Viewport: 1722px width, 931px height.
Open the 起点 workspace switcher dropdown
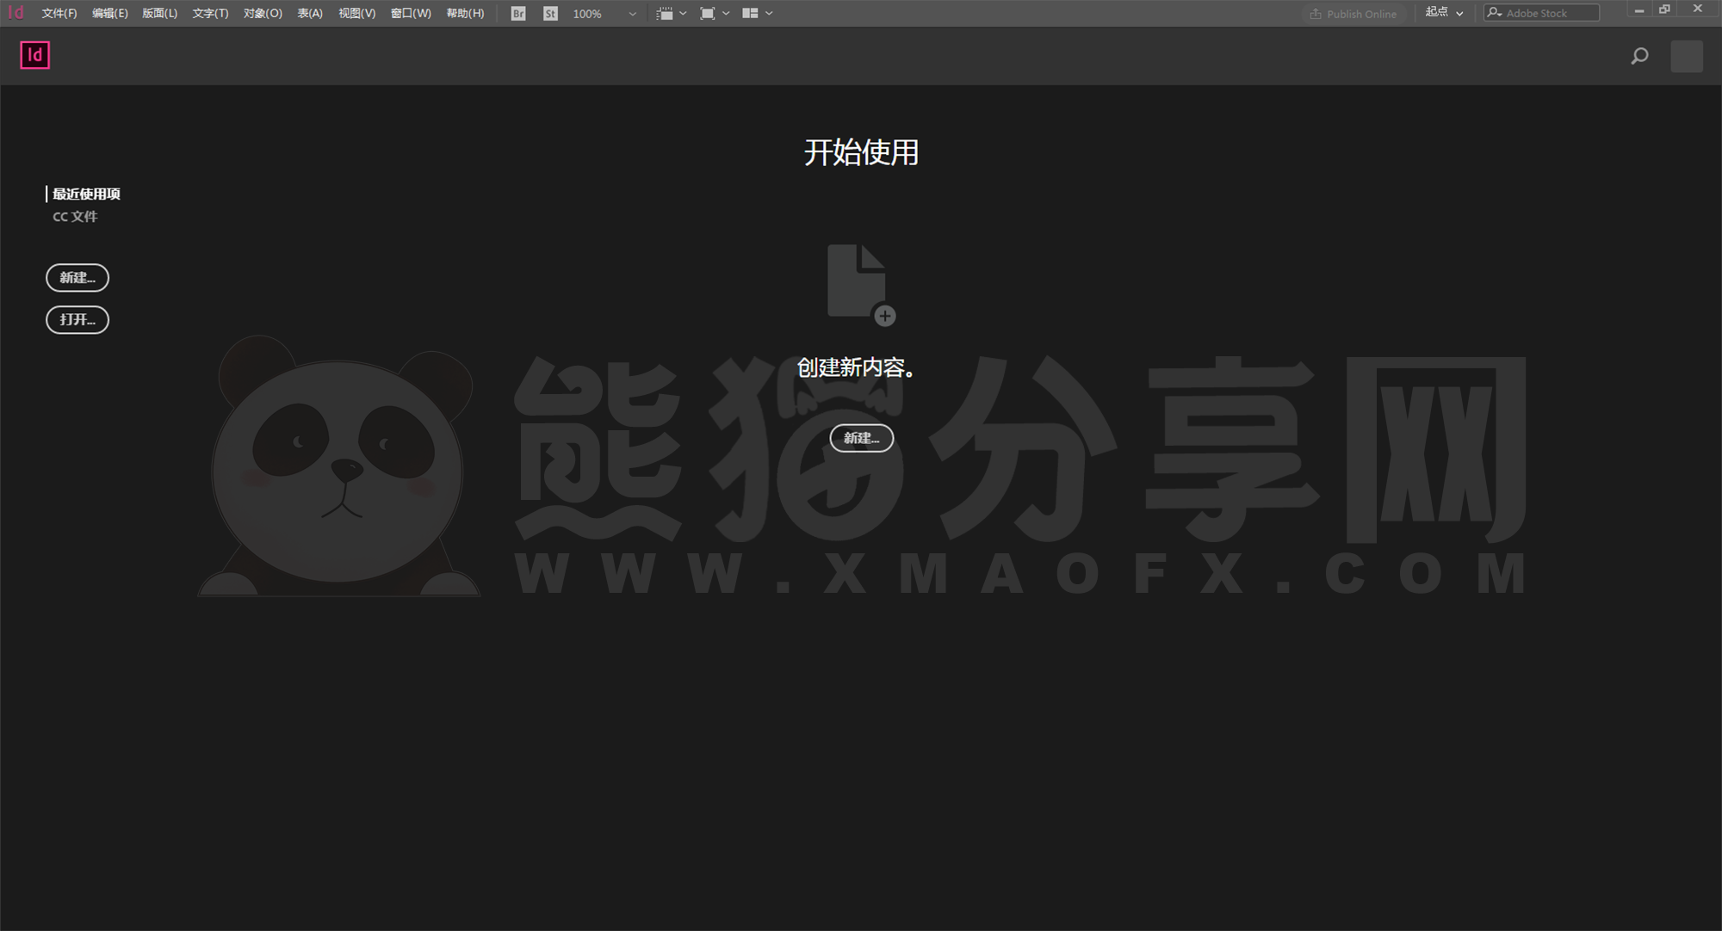pyautogui.click(x=1443, y=13)
